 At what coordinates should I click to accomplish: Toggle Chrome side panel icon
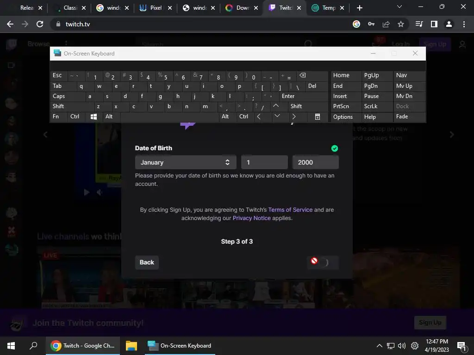click(x=434, y=24)
